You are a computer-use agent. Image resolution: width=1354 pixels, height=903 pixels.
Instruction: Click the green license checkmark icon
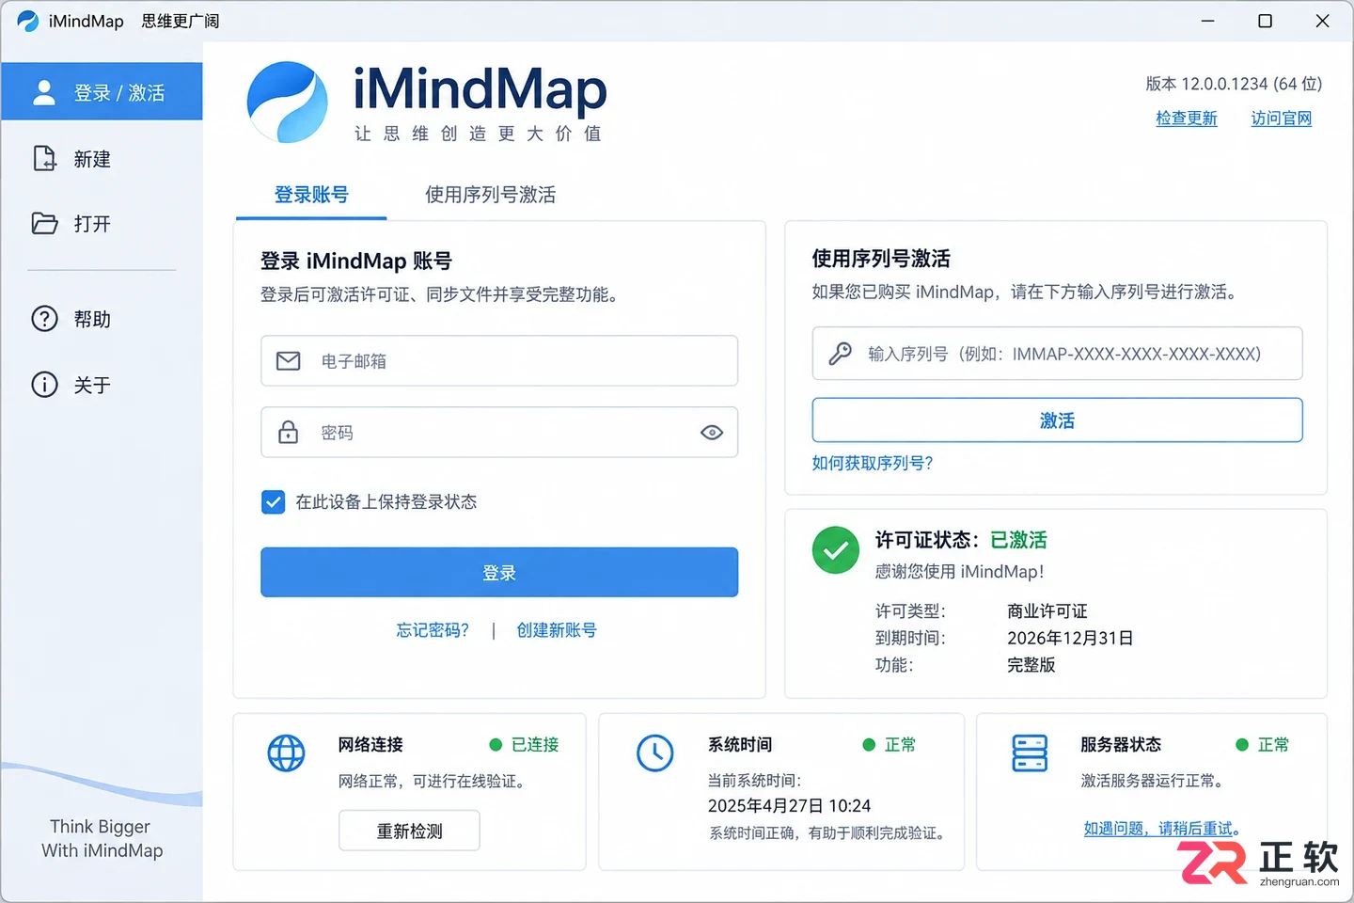click(836, 550)
